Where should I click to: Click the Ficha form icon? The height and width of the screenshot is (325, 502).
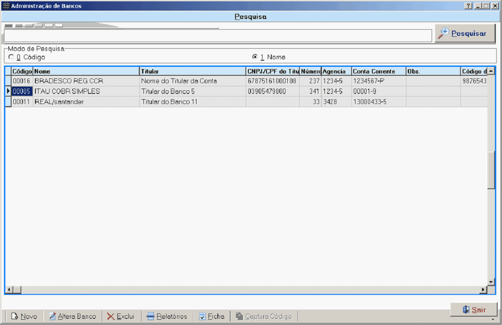tap(202, 317)
